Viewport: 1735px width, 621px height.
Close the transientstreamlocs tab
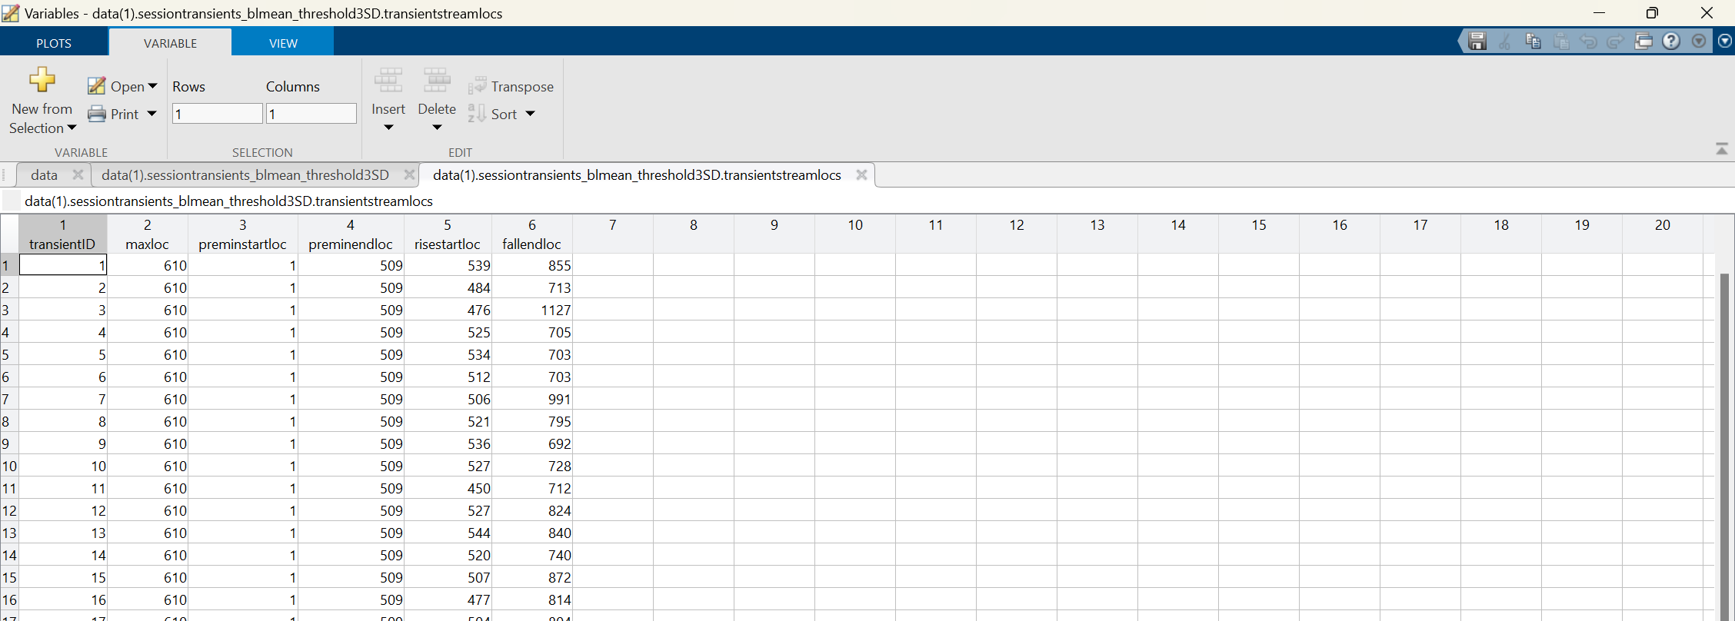[862, 175]
